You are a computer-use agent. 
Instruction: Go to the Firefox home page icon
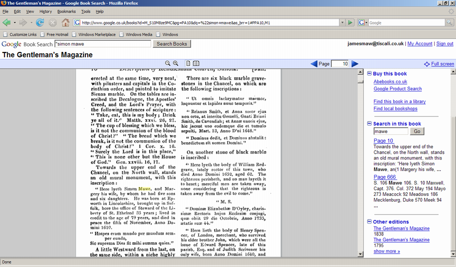tap(65, 22)
